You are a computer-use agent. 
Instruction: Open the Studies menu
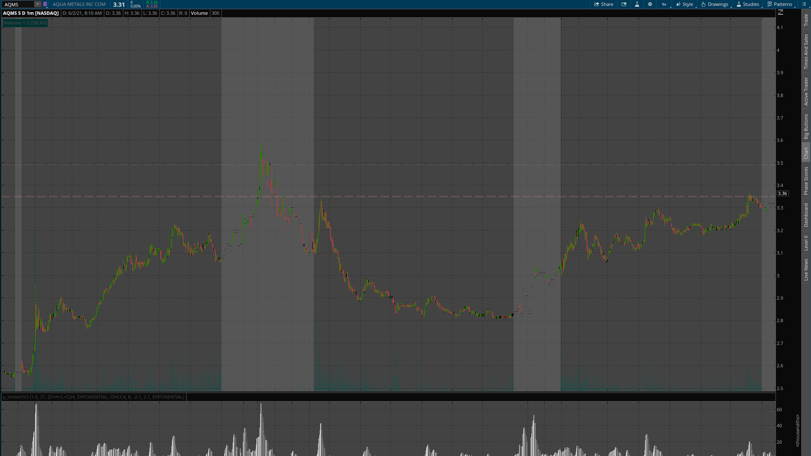[748, 4]
